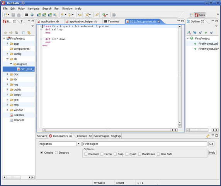
Task: Click the Go button
Action: pos(211,144)
